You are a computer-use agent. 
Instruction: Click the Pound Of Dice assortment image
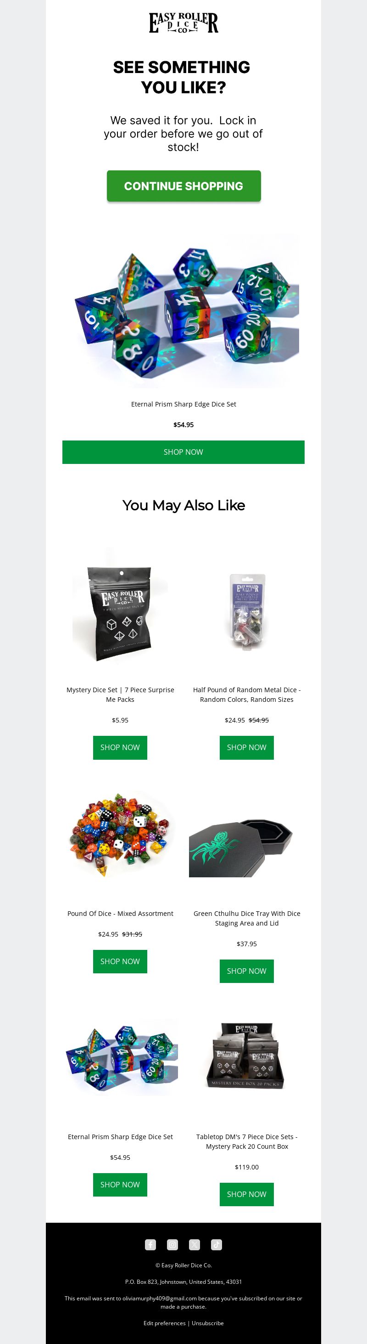pyautogui.click(x=120, y=834)
